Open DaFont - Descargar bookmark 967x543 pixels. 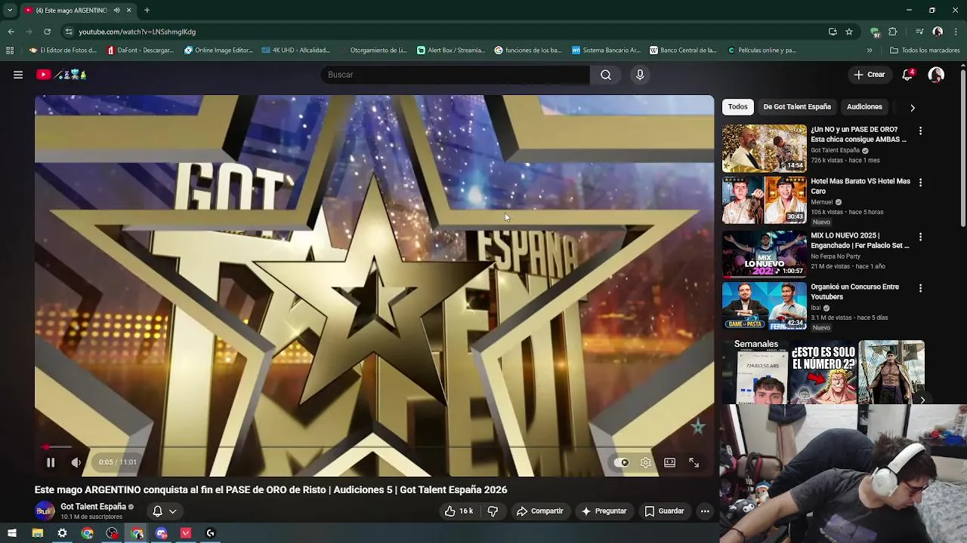pos(141,51)
